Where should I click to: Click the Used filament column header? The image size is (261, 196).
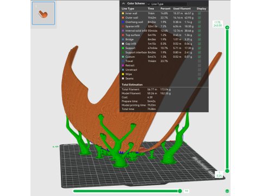[x=182, y=9]
